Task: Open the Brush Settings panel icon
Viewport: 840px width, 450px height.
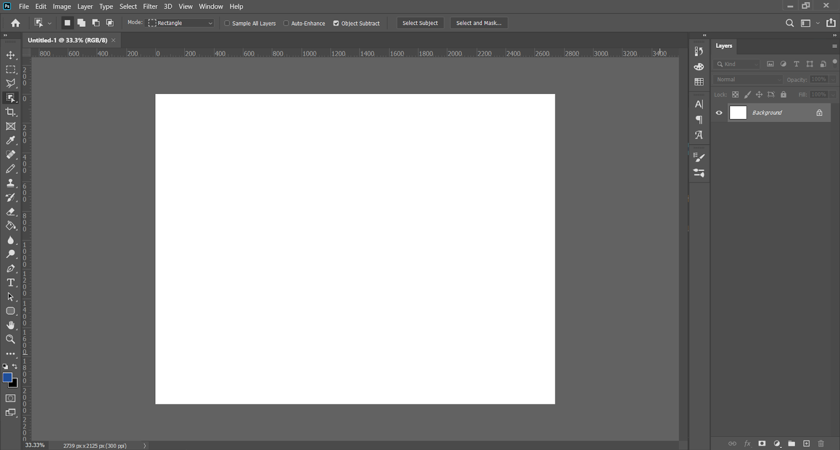Action: click(699, 157)
